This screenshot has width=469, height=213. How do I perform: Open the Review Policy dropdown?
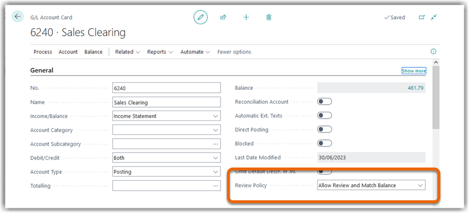371,185
